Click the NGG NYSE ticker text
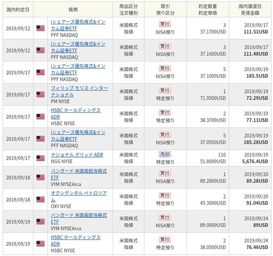The width and height of the screenshot is (273, 256). (x=61, y=162)
